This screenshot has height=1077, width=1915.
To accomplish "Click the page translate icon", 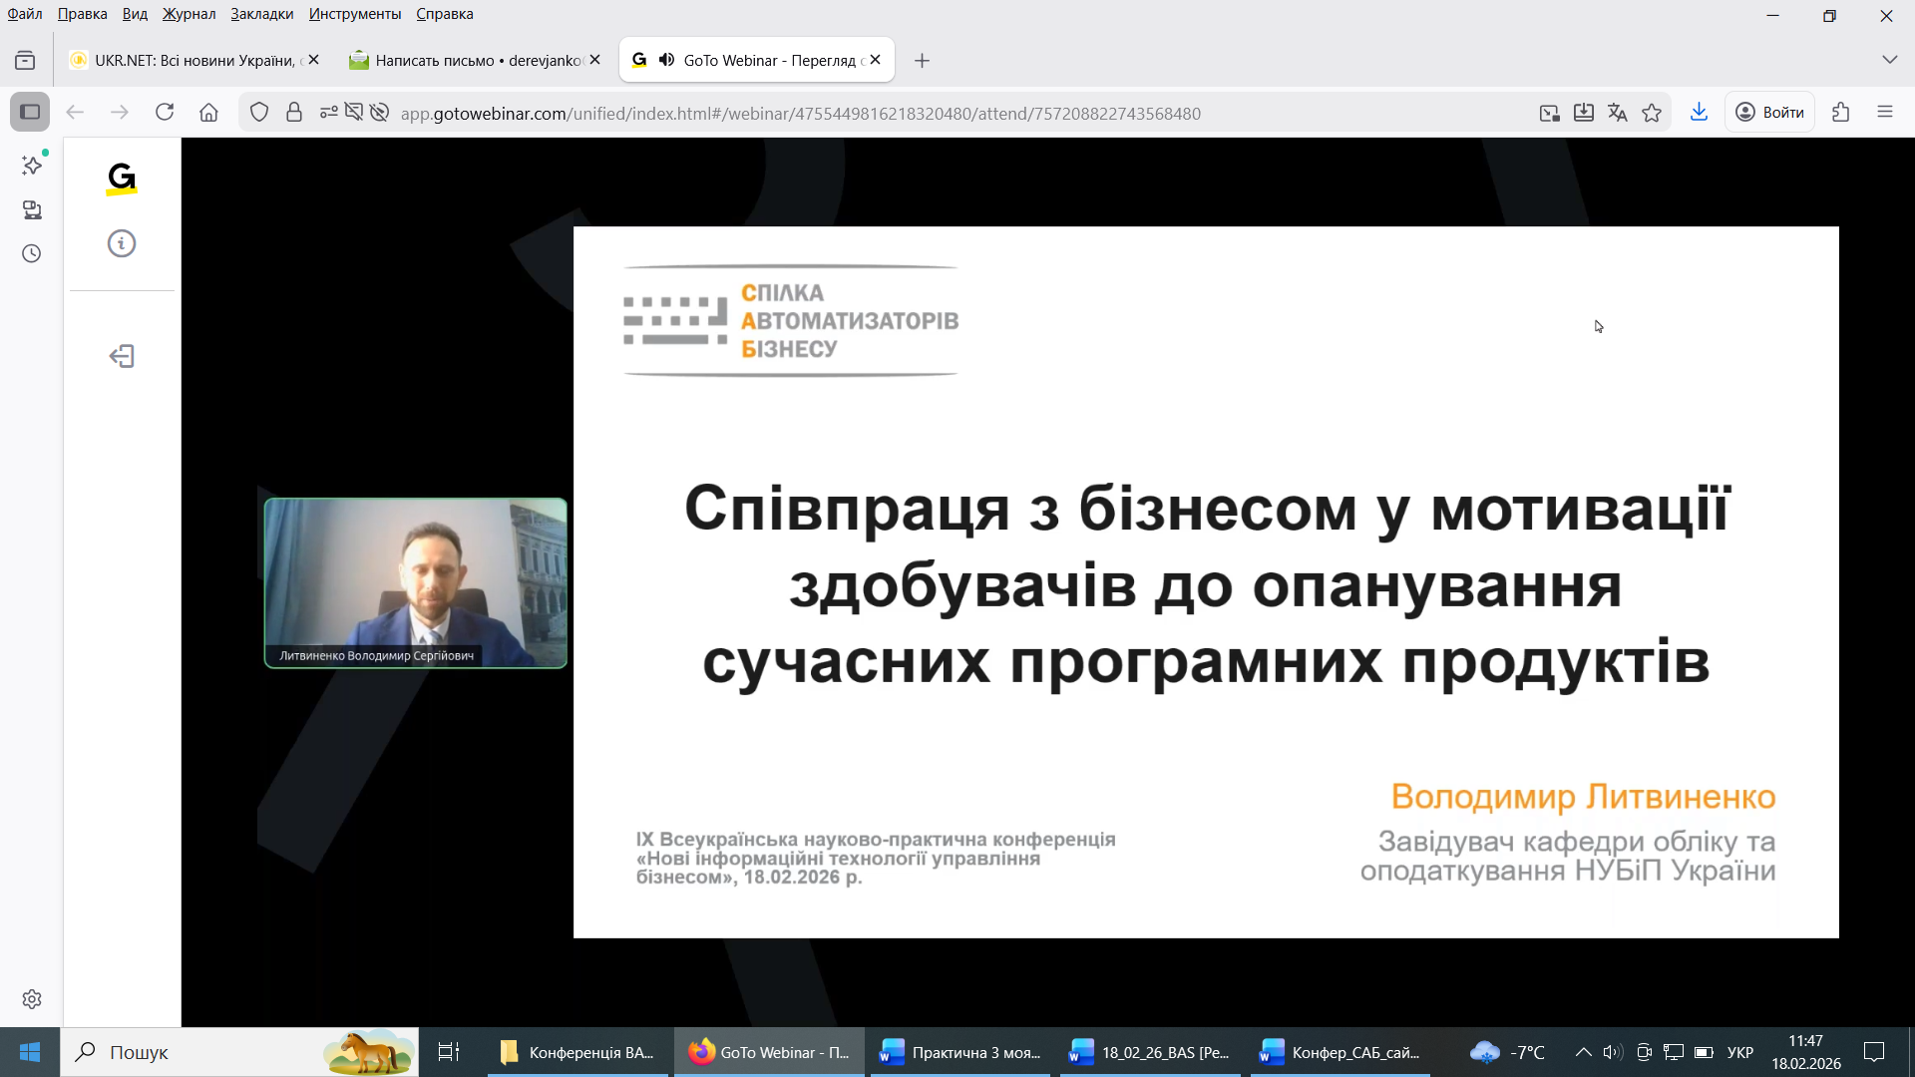I will pyautogui.click(x=1618, y=113).
